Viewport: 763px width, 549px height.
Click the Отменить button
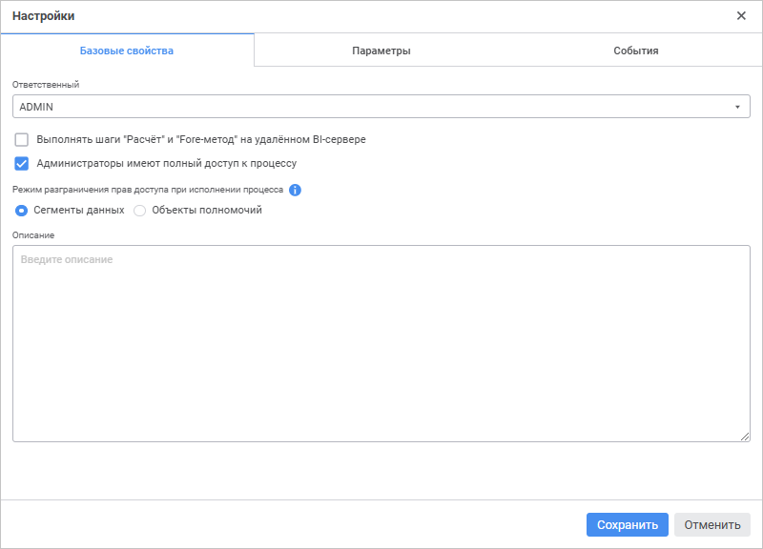point(711,524)
